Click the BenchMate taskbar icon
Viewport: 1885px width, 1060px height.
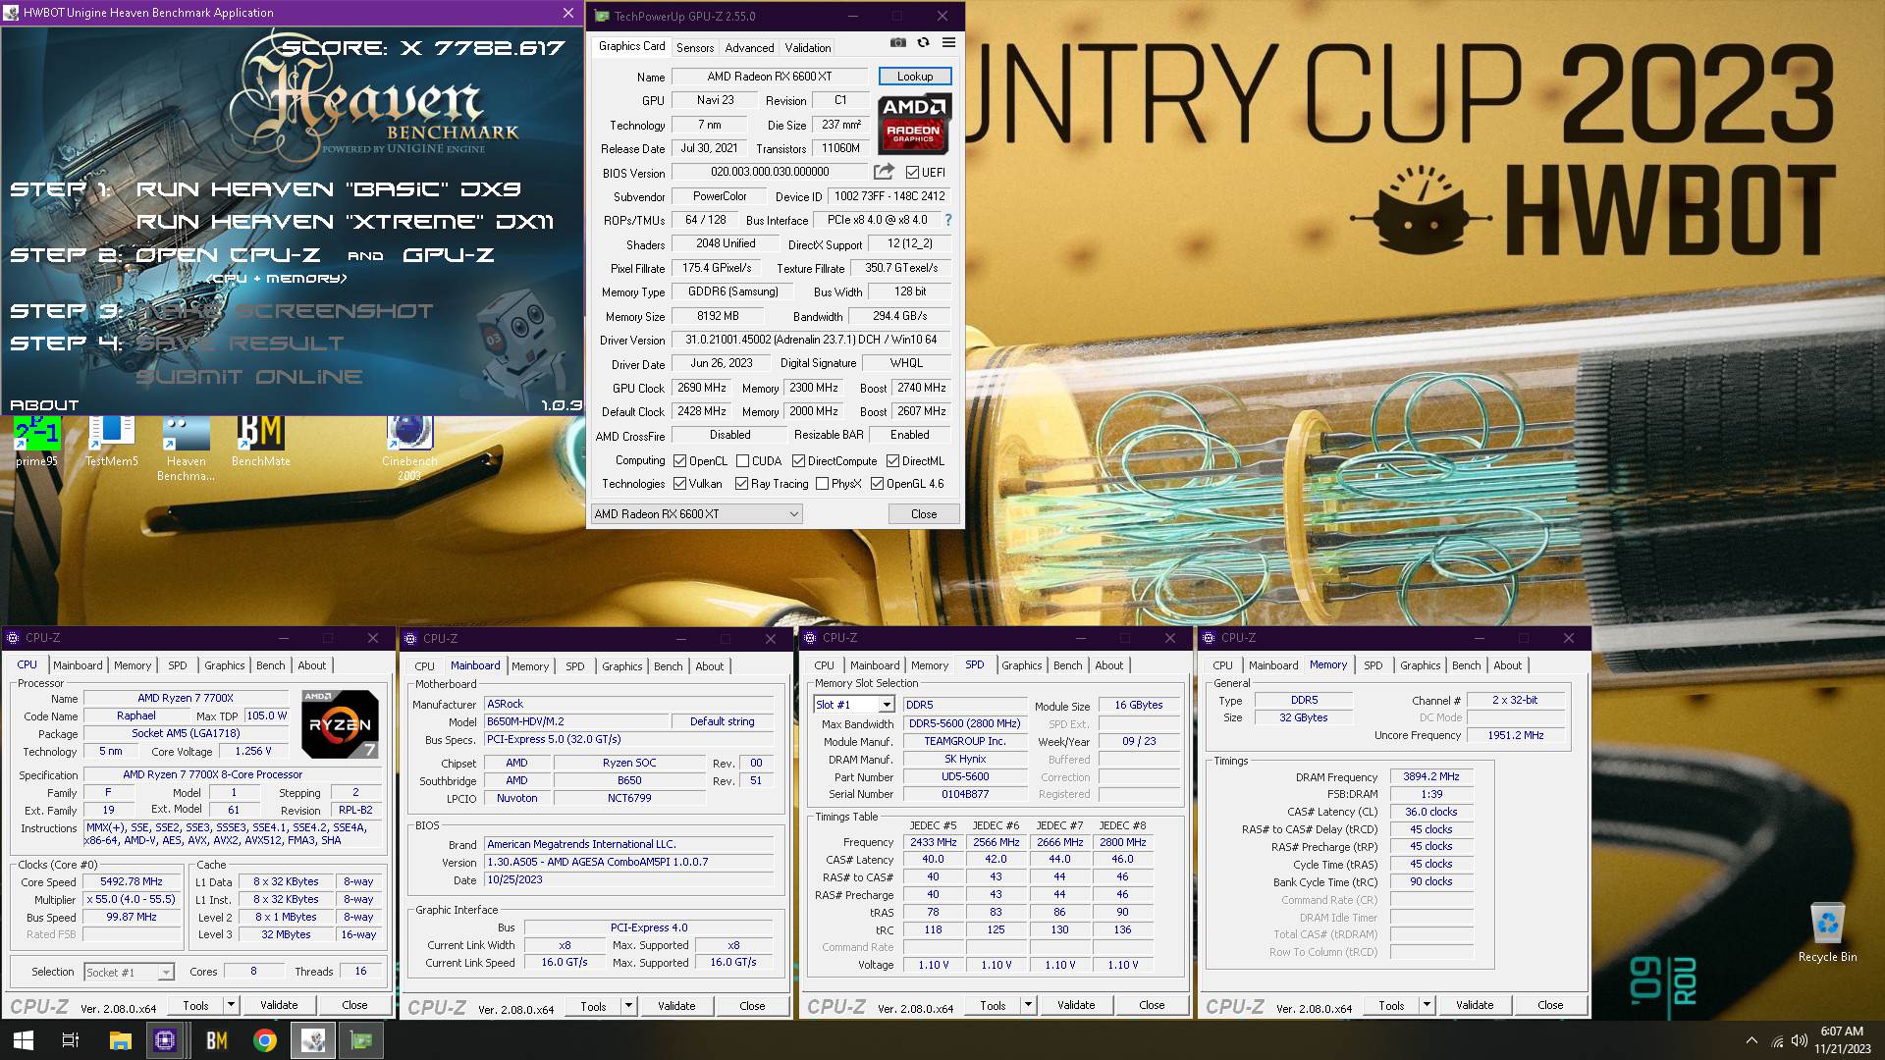217,1040
